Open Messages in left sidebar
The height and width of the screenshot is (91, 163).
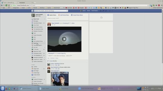tap(36, 21)
